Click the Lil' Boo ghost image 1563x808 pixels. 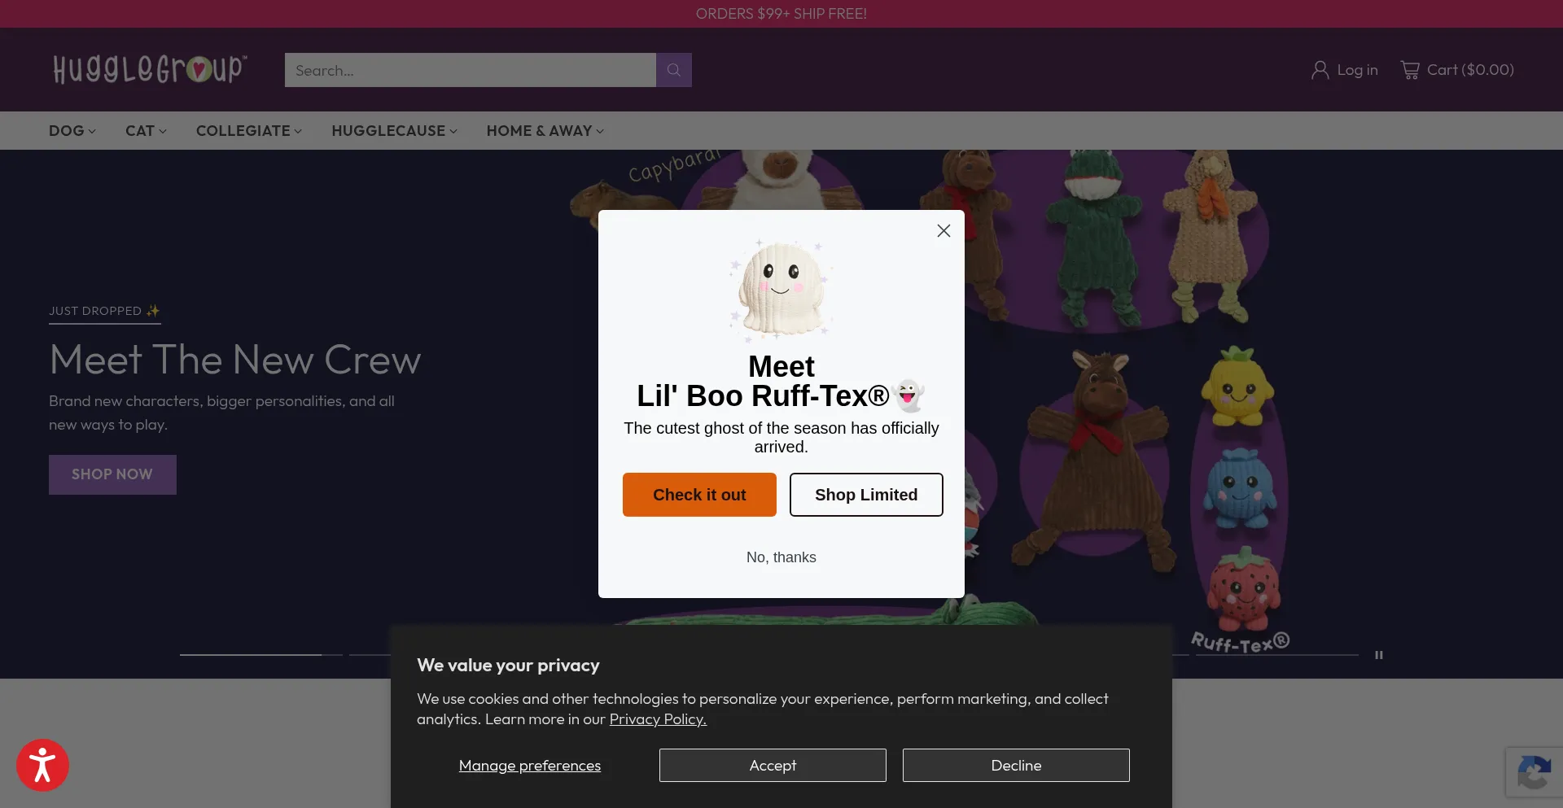(781, 289)
